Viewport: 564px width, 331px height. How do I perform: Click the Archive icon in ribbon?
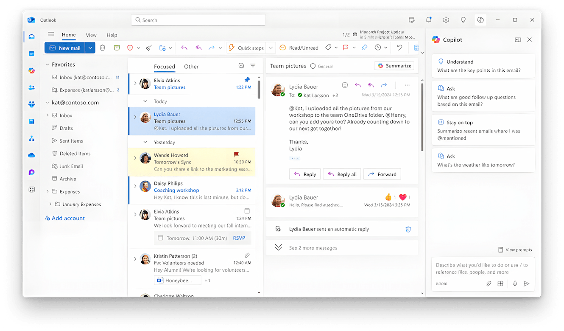(117, 48)
